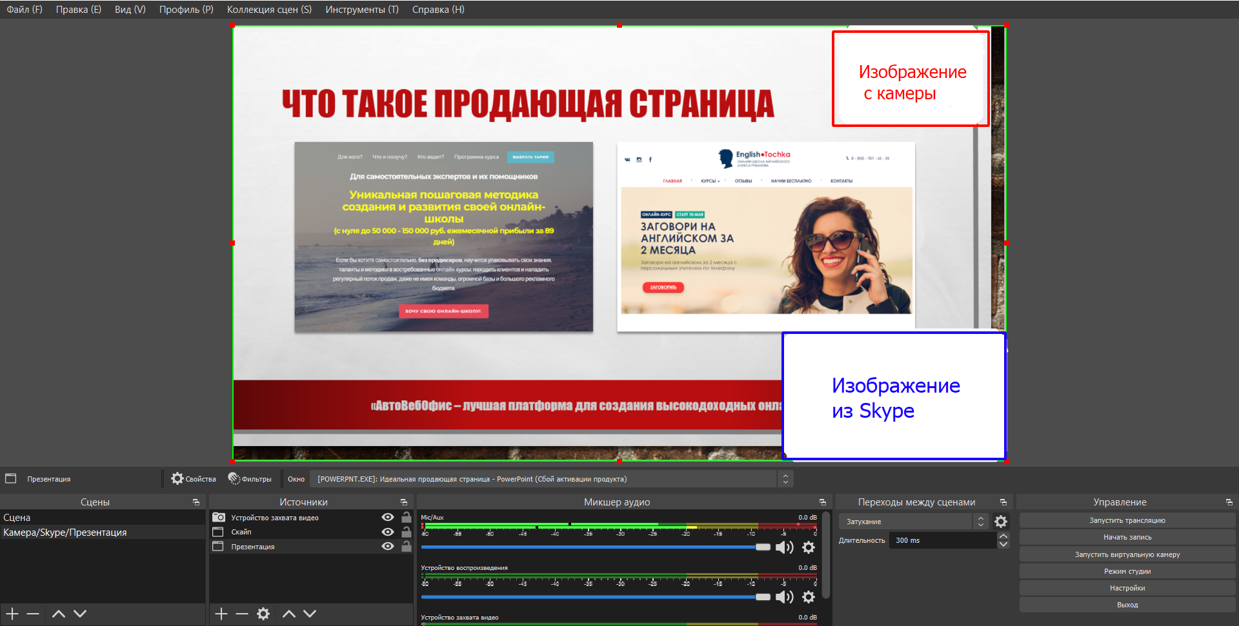Click the Длительность 300 ms field
This screenshot has height=626, width=1239.
click(943, 540)
